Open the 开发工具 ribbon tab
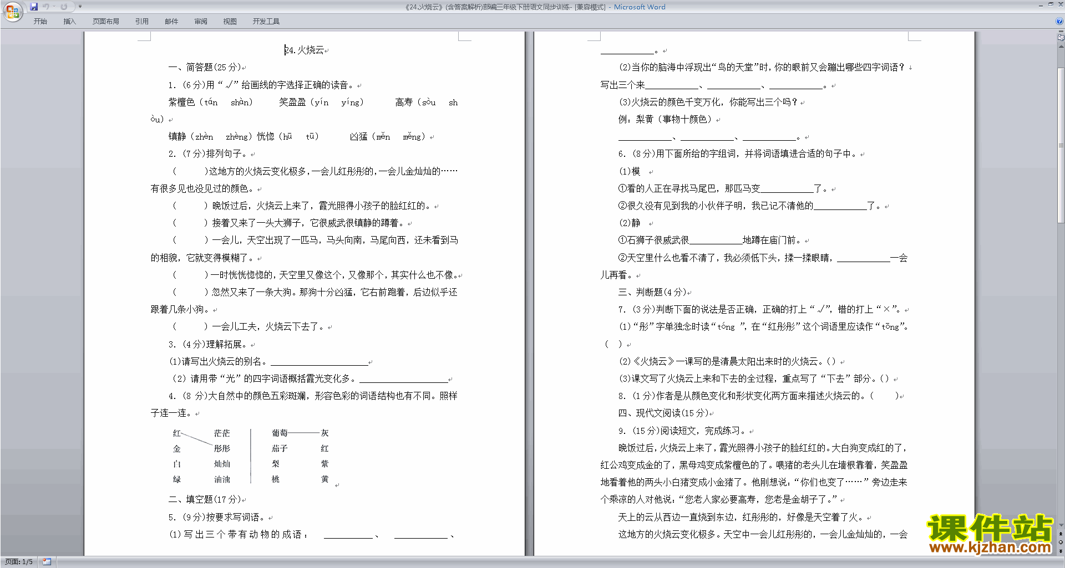 266,21
